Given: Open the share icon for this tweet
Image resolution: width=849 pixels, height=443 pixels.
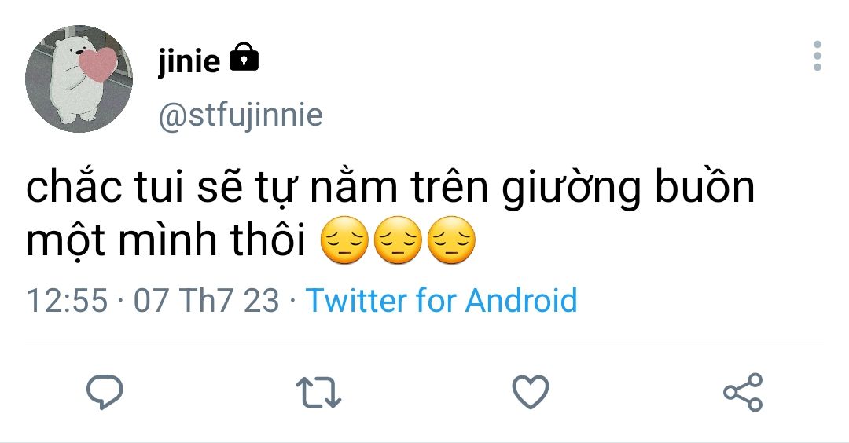Looking at the screenshot, I should (x=743, y=392).
